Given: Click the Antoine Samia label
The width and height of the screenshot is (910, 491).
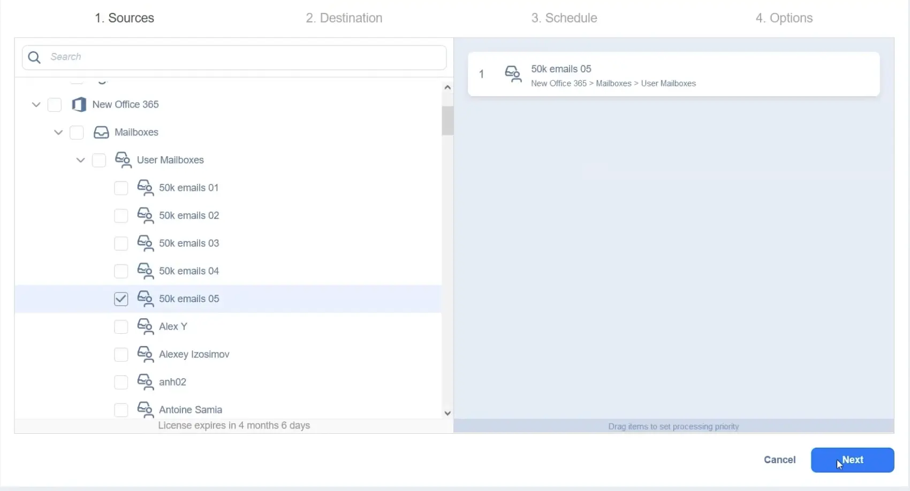Looking at the screenshot, I should coord(191,410).
